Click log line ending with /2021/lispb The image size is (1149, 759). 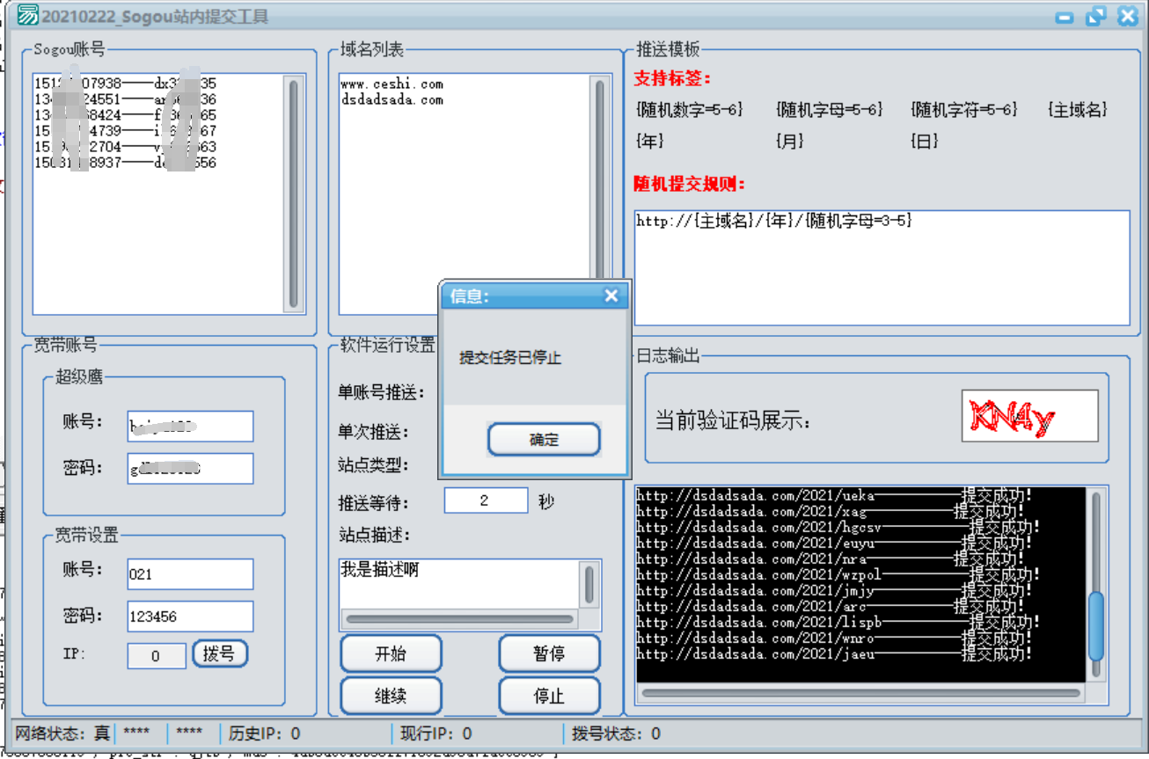(838, 622)
